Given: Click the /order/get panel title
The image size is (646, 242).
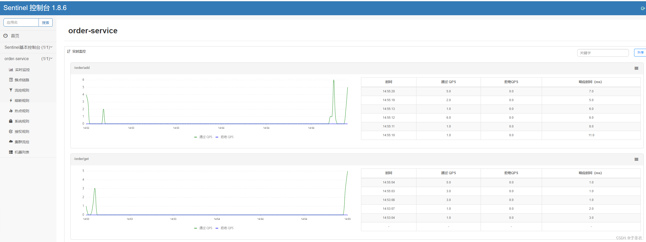Looking at the screenshot, I should click(x=81, y=159).
